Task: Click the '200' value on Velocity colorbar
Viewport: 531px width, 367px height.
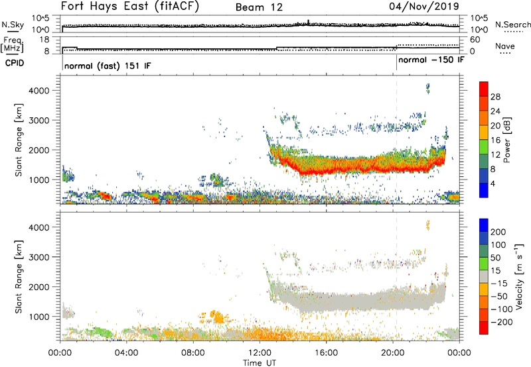Action: coord(498,232)
